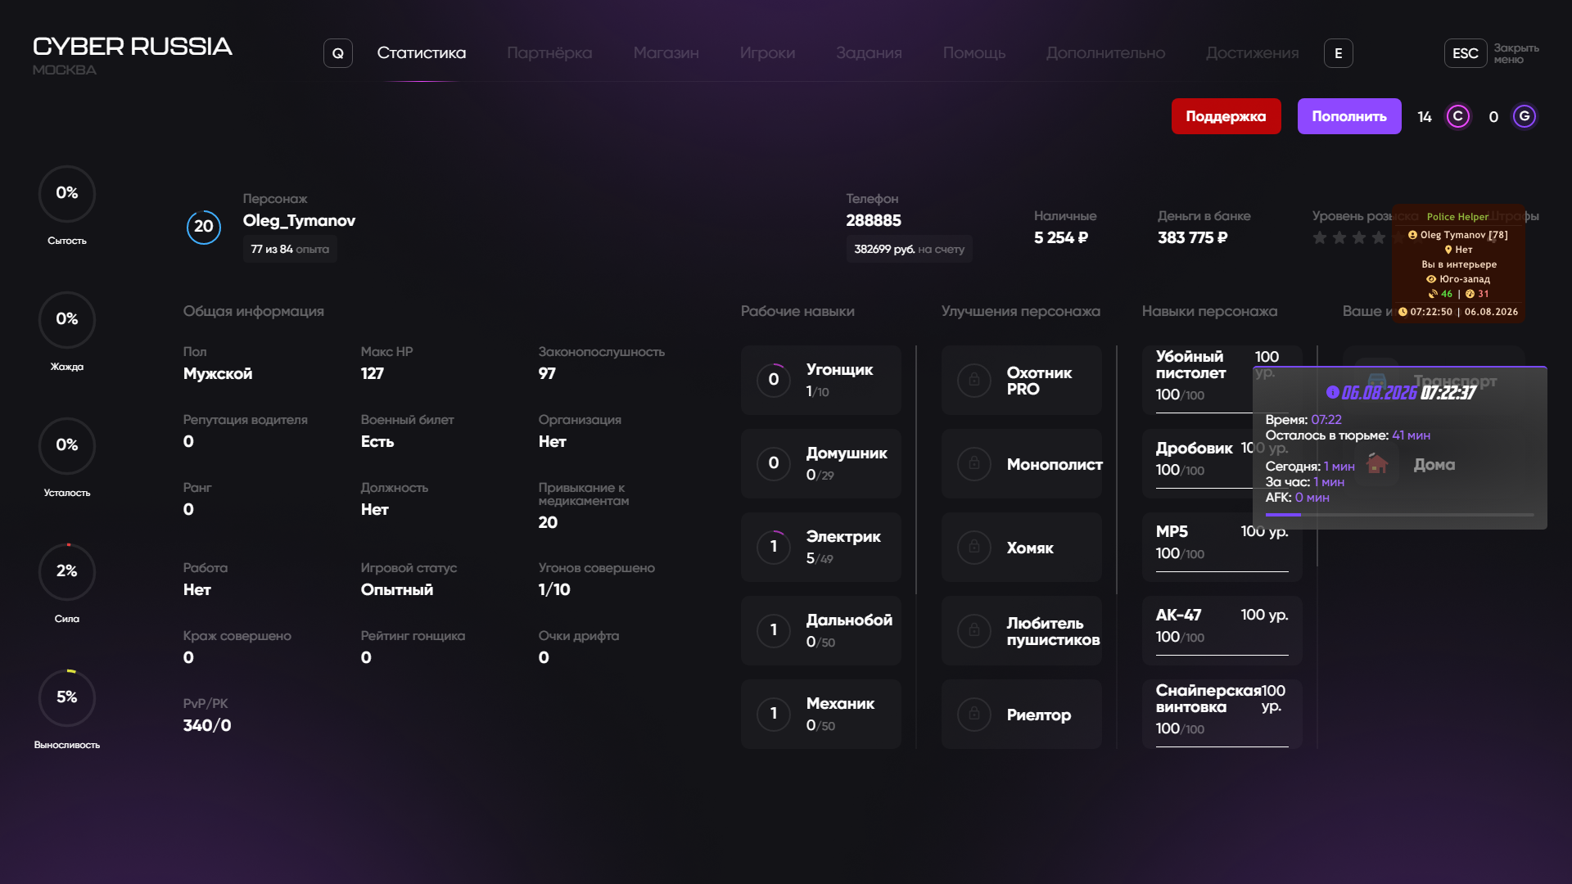Select the Сила 2% circle indicator
Screen dimensions: 1572x884
pyautogui.click(x=67, y=572)
